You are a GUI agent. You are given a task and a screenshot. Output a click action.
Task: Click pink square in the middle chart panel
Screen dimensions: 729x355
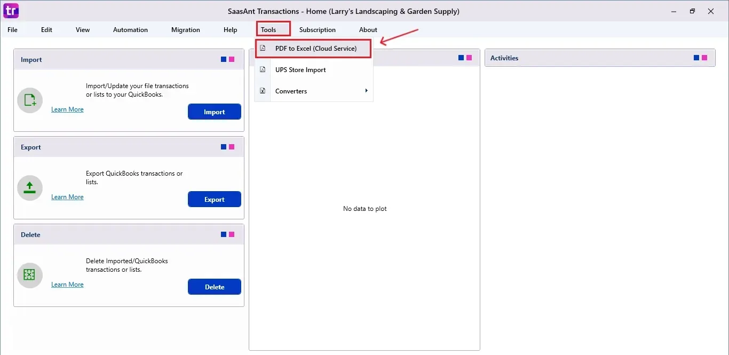(469, 58)
